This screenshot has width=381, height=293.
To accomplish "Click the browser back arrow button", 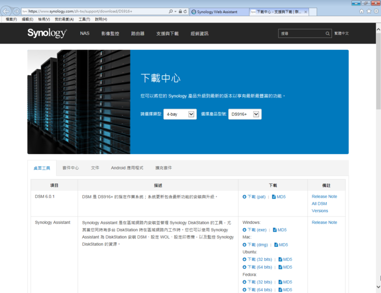I will tap(6, 11).
